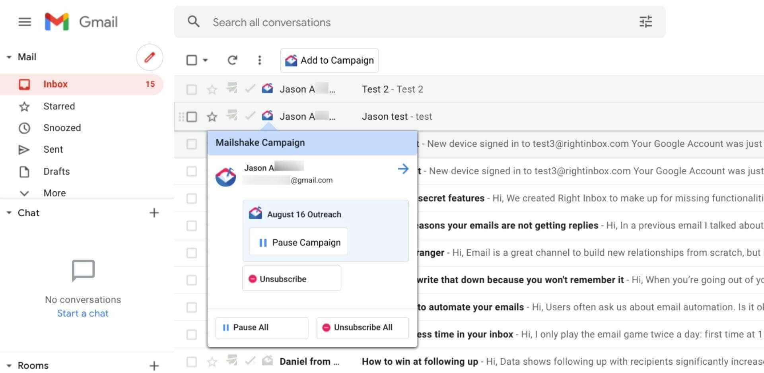Check box for less time in inbox email

click(192, 335)
